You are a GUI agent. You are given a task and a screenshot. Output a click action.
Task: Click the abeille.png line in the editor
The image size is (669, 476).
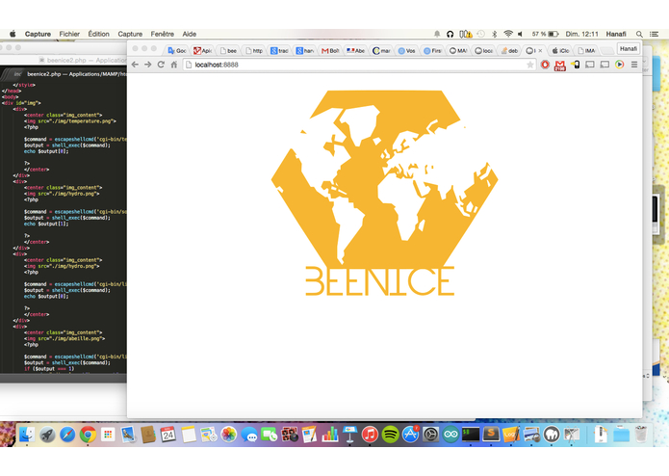point(65,338)
